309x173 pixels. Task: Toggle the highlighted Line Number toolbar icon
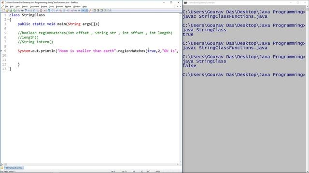[x=86, y=11]
